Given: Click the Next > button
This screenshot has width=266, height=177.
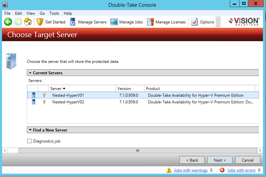Looking at the screenshot, I should click(220, 160).
